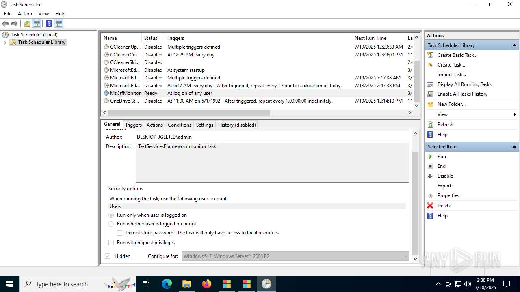Click Create Task... action link

coord(451,65)
